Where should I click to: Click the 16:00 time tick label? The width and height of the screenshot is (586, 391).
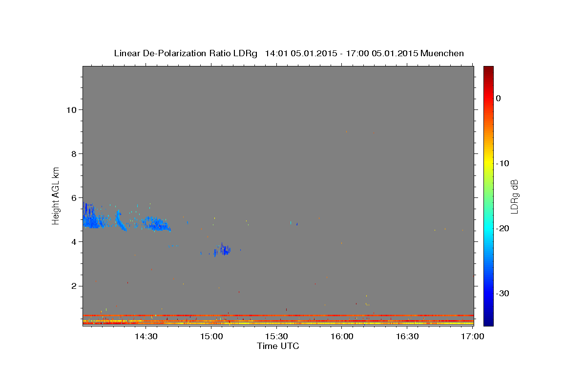click(x=342, y=336)
